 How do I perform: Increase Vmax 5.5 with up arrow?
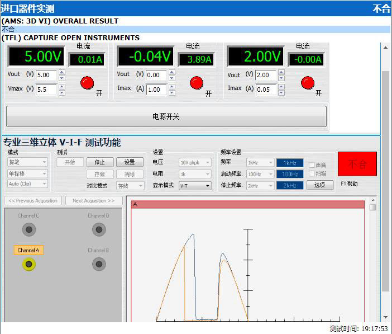pos(62,87)
